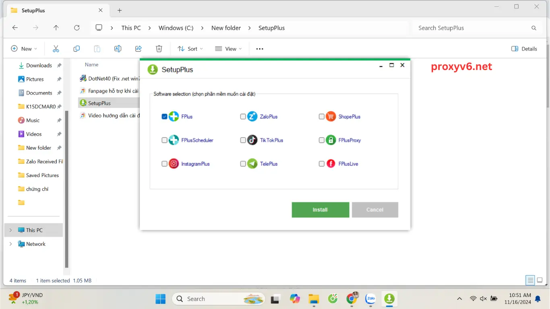
Task: Click the Search SetupPlus field
Action: click(477, 28)
